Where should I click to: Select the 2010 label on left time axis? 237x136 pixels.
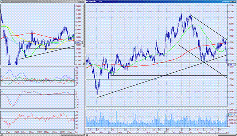pos(40,132)
